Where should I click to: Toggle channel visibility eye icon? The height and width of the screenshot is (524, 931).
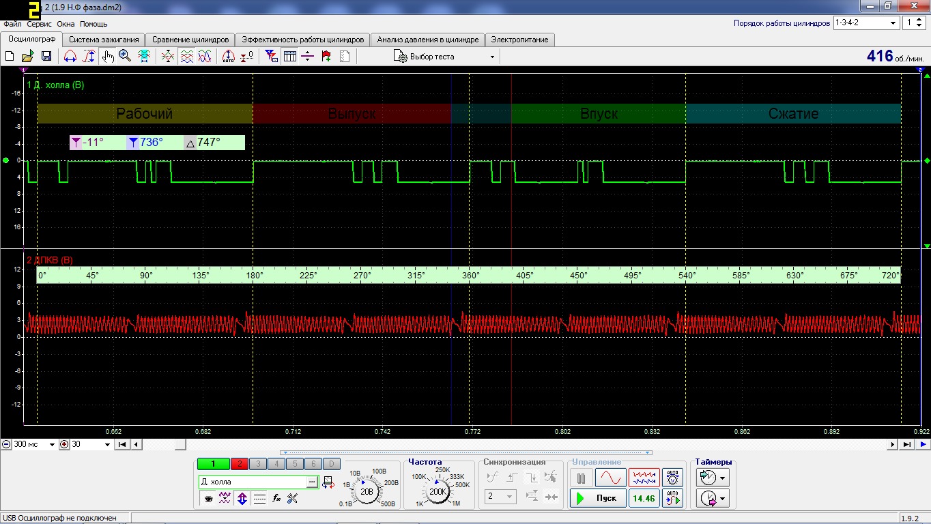(x=207, y=499)
